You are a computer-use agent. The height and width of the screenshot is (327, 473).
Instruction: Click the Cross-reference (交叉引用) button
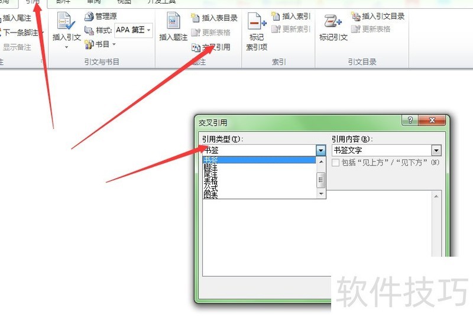[211, 47]
